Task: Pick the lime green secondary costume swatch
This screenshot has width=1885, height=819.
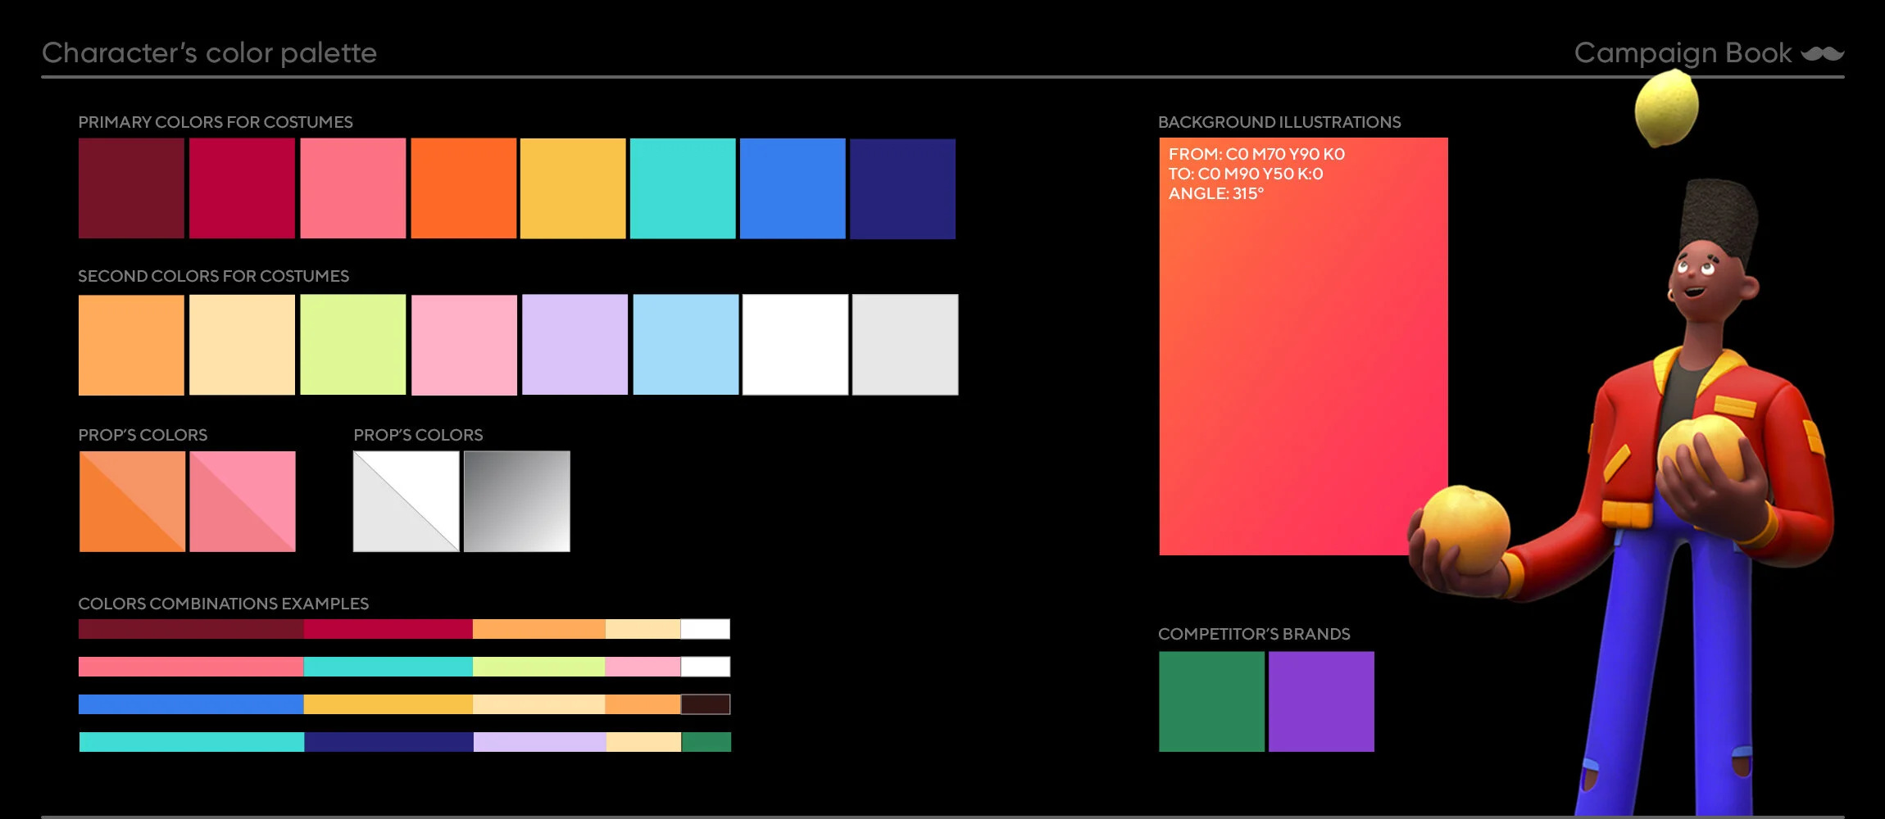Action: pyautogui.click(x=353, y=345)
